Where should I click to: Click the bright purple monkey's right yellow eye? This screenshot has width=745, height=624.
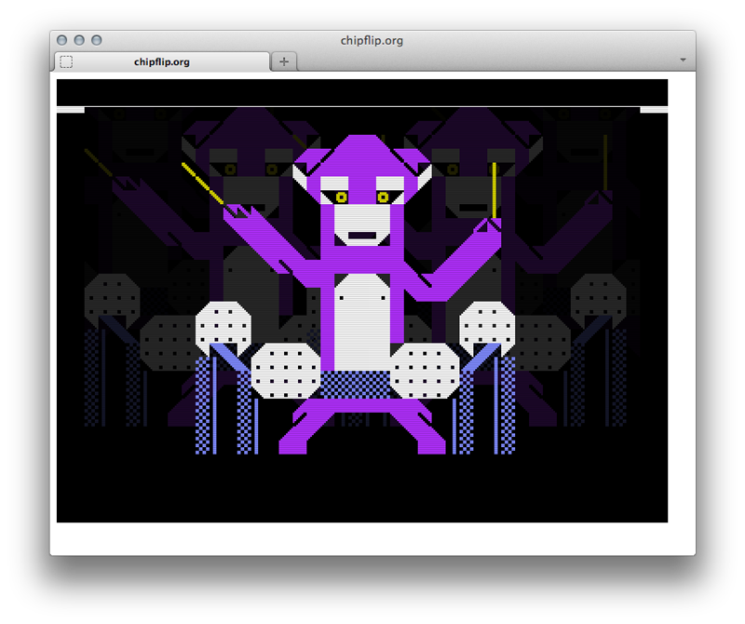pos(383,197)
